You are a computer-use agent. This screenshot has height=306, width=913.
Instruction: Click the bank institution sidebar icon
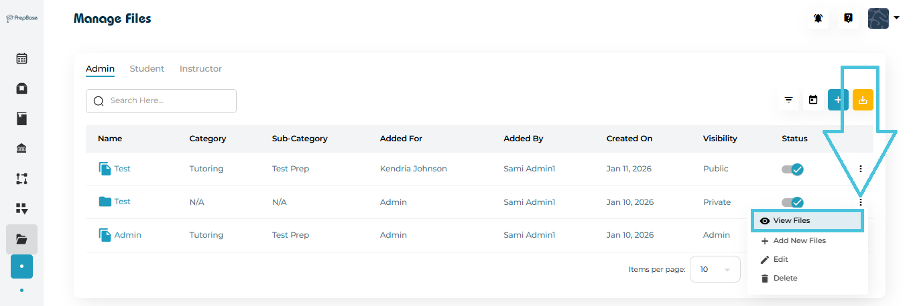tap(21, 149)
